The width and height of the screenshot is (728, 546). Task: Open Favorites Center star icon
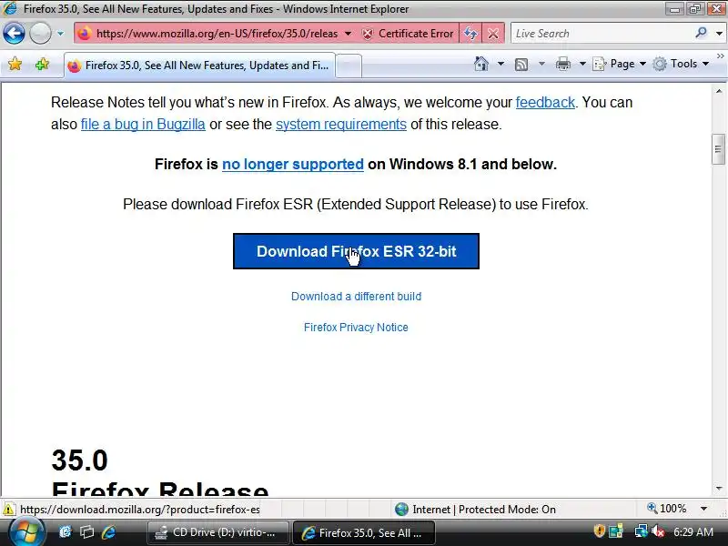click(x=15, y=64)
